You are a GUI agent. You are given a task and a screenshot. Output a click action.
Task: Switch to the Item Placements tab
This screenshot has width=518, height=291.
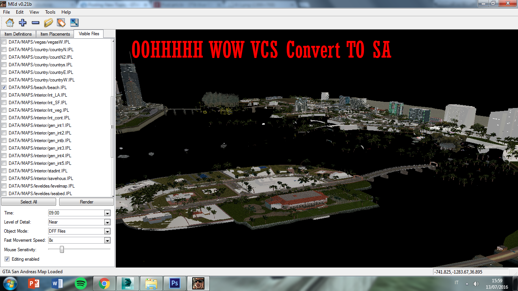55,34
